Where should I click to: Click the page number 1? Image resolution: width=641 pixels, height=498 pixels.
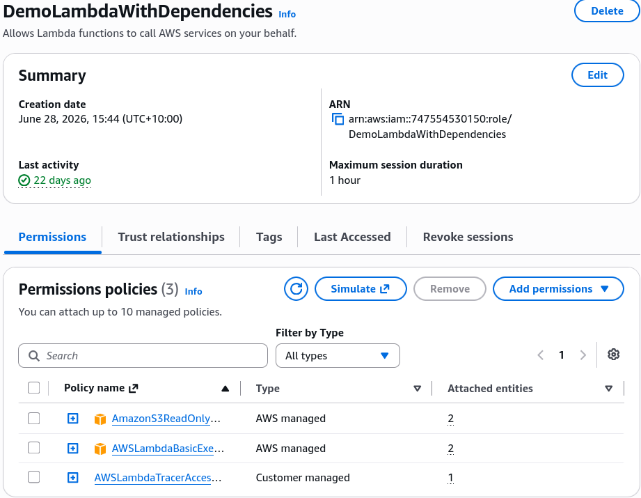point(561,355)
